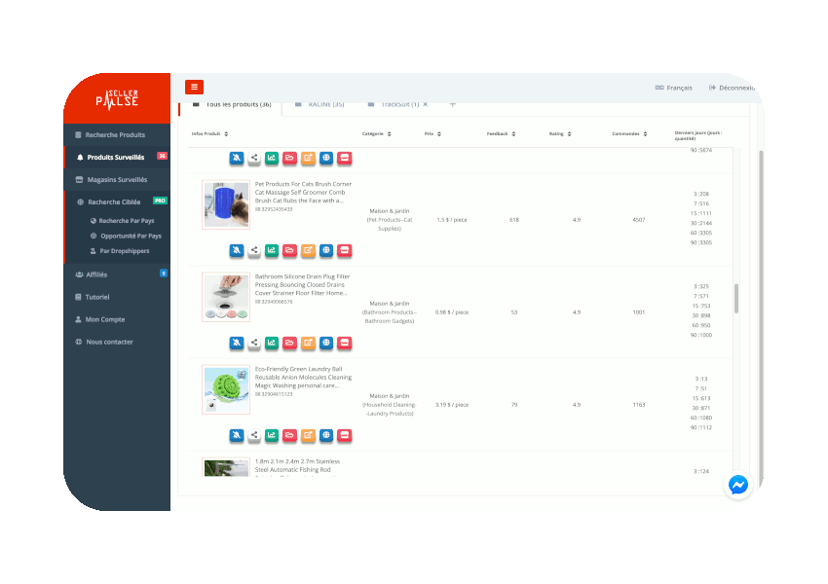Click the price 0.98 $ / piece
The height and width of the screenshot is (584, 828).
pos(451,312)
